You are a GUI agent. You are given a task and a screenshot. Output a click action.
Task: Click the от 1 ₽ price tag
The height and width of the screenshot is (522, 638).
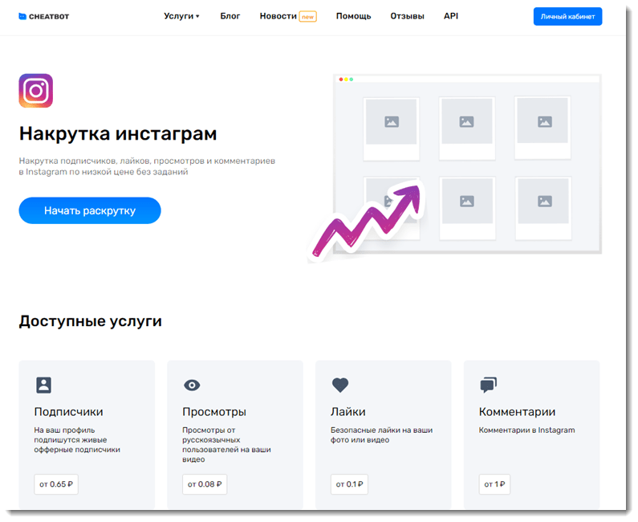click(x=494, y=484)
